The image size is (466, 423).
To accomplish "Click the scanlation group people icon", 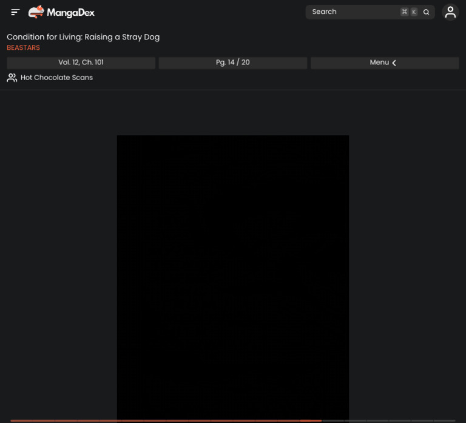I will pos(12,78).
